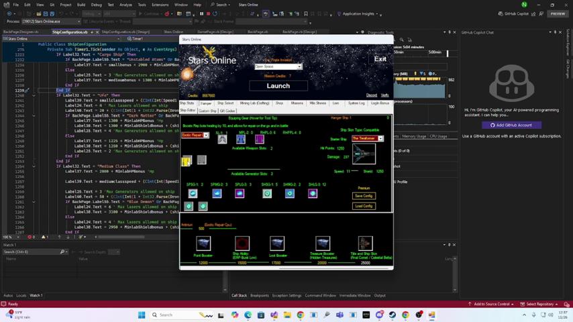Click the gray empty weapon slot icon
573x322 pixels.
click(x=201, y=160)
